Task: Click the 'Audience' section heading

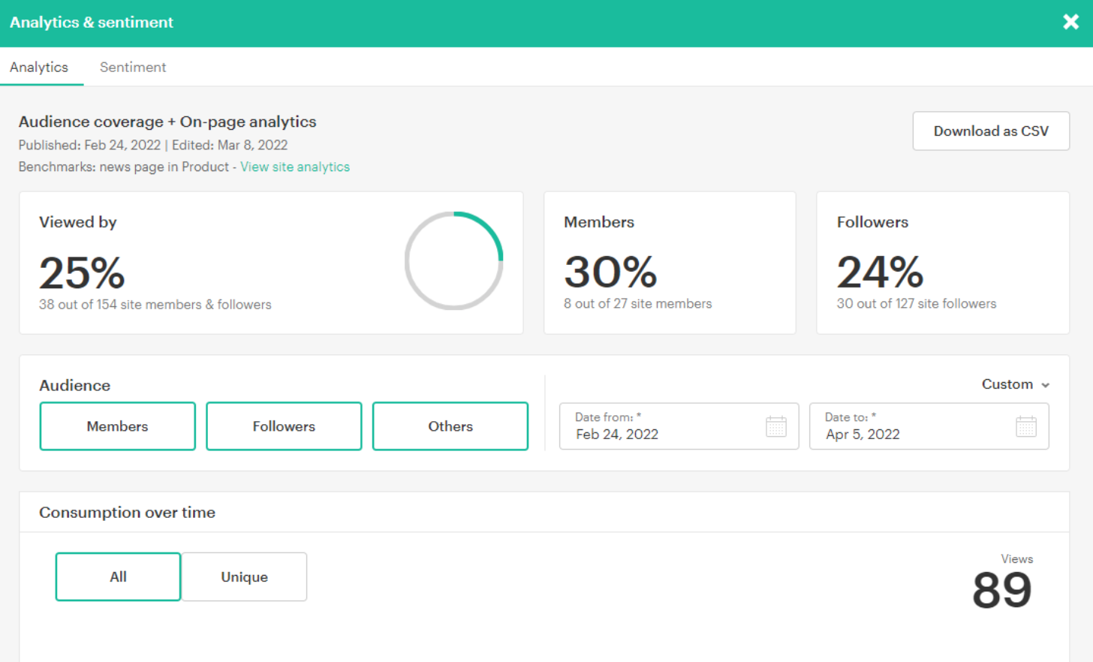Action: [x=74, y=385]
